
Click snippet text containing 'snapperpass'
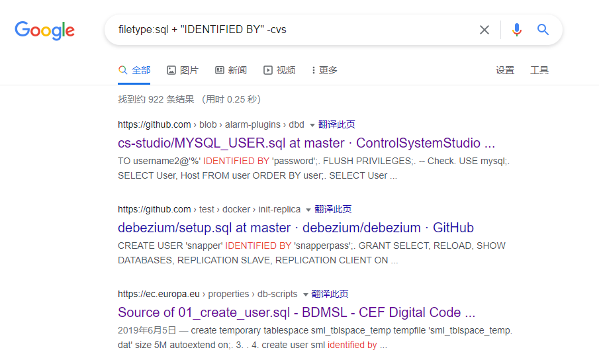(311, 253)
